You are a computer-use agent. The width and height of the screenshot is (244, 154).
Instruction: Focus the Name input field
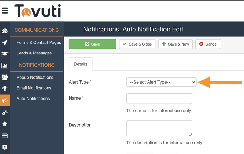159,99
